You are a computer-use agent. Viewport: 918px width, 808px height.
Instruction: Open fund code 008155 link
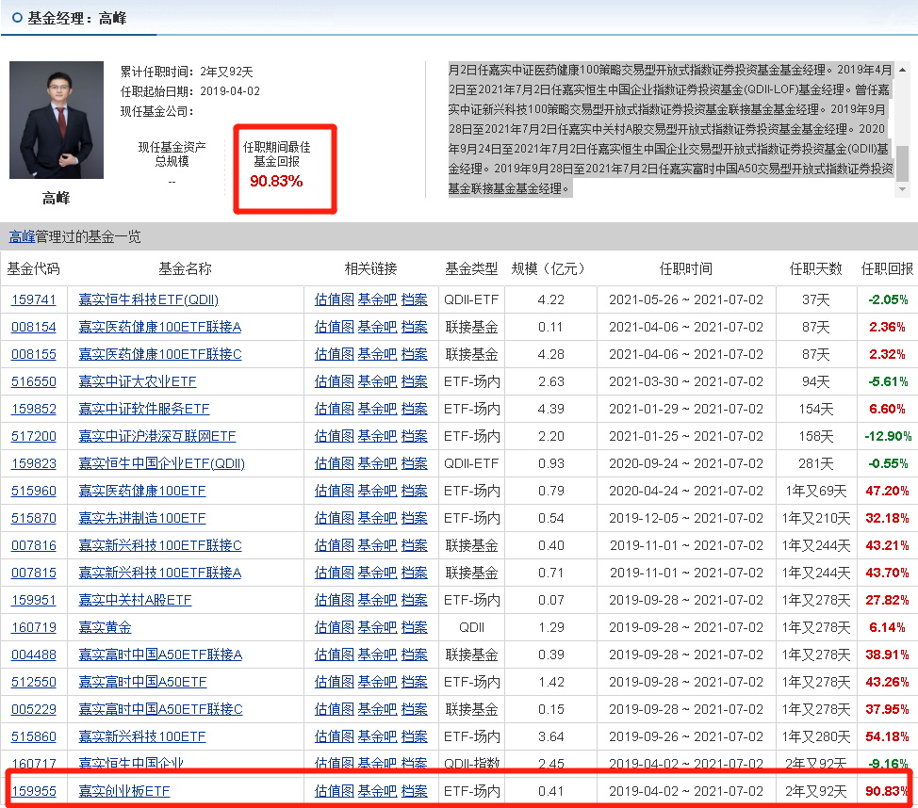tap(33, 354)
